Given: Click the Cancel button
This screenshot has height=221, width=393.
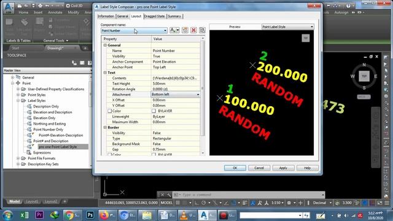Looking at the screenshot, I should 259,168.
